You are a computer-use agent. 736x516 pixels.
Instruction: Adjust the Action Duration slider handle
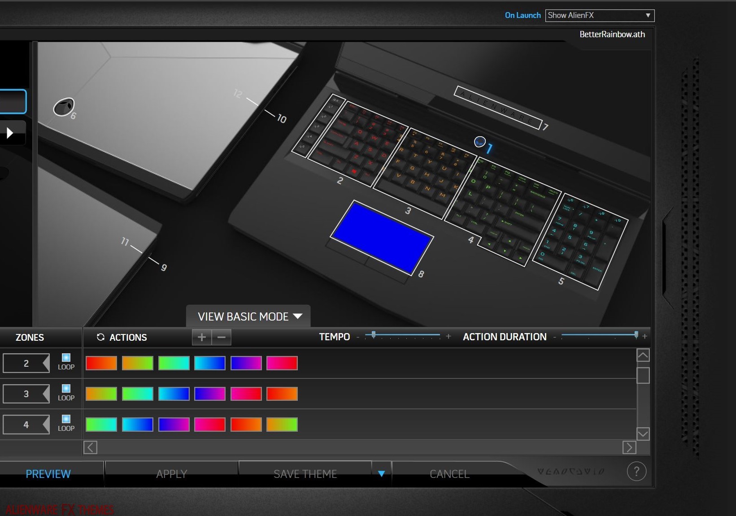(636, 334)
